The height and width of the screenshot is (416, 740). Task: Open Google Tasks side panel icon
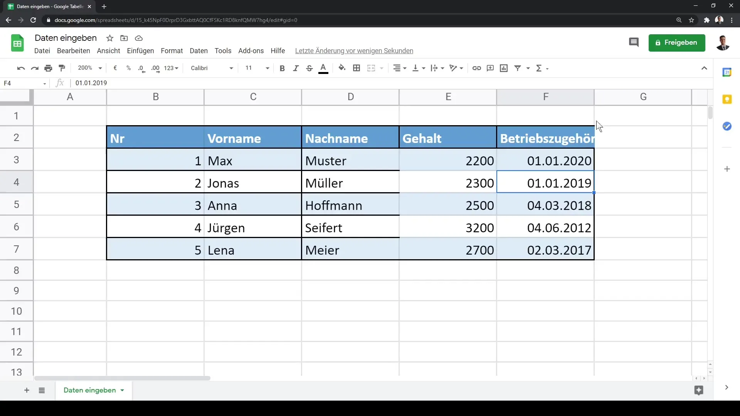(x=727, y=126)
